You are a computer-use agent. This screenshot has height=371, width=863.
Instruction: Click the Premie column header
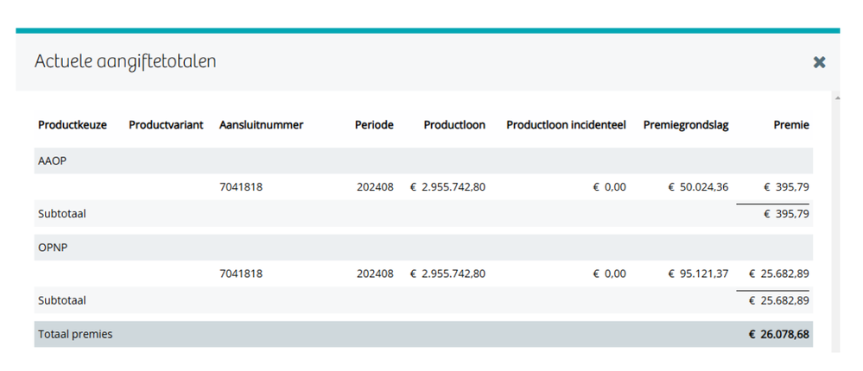pos(791,125)
